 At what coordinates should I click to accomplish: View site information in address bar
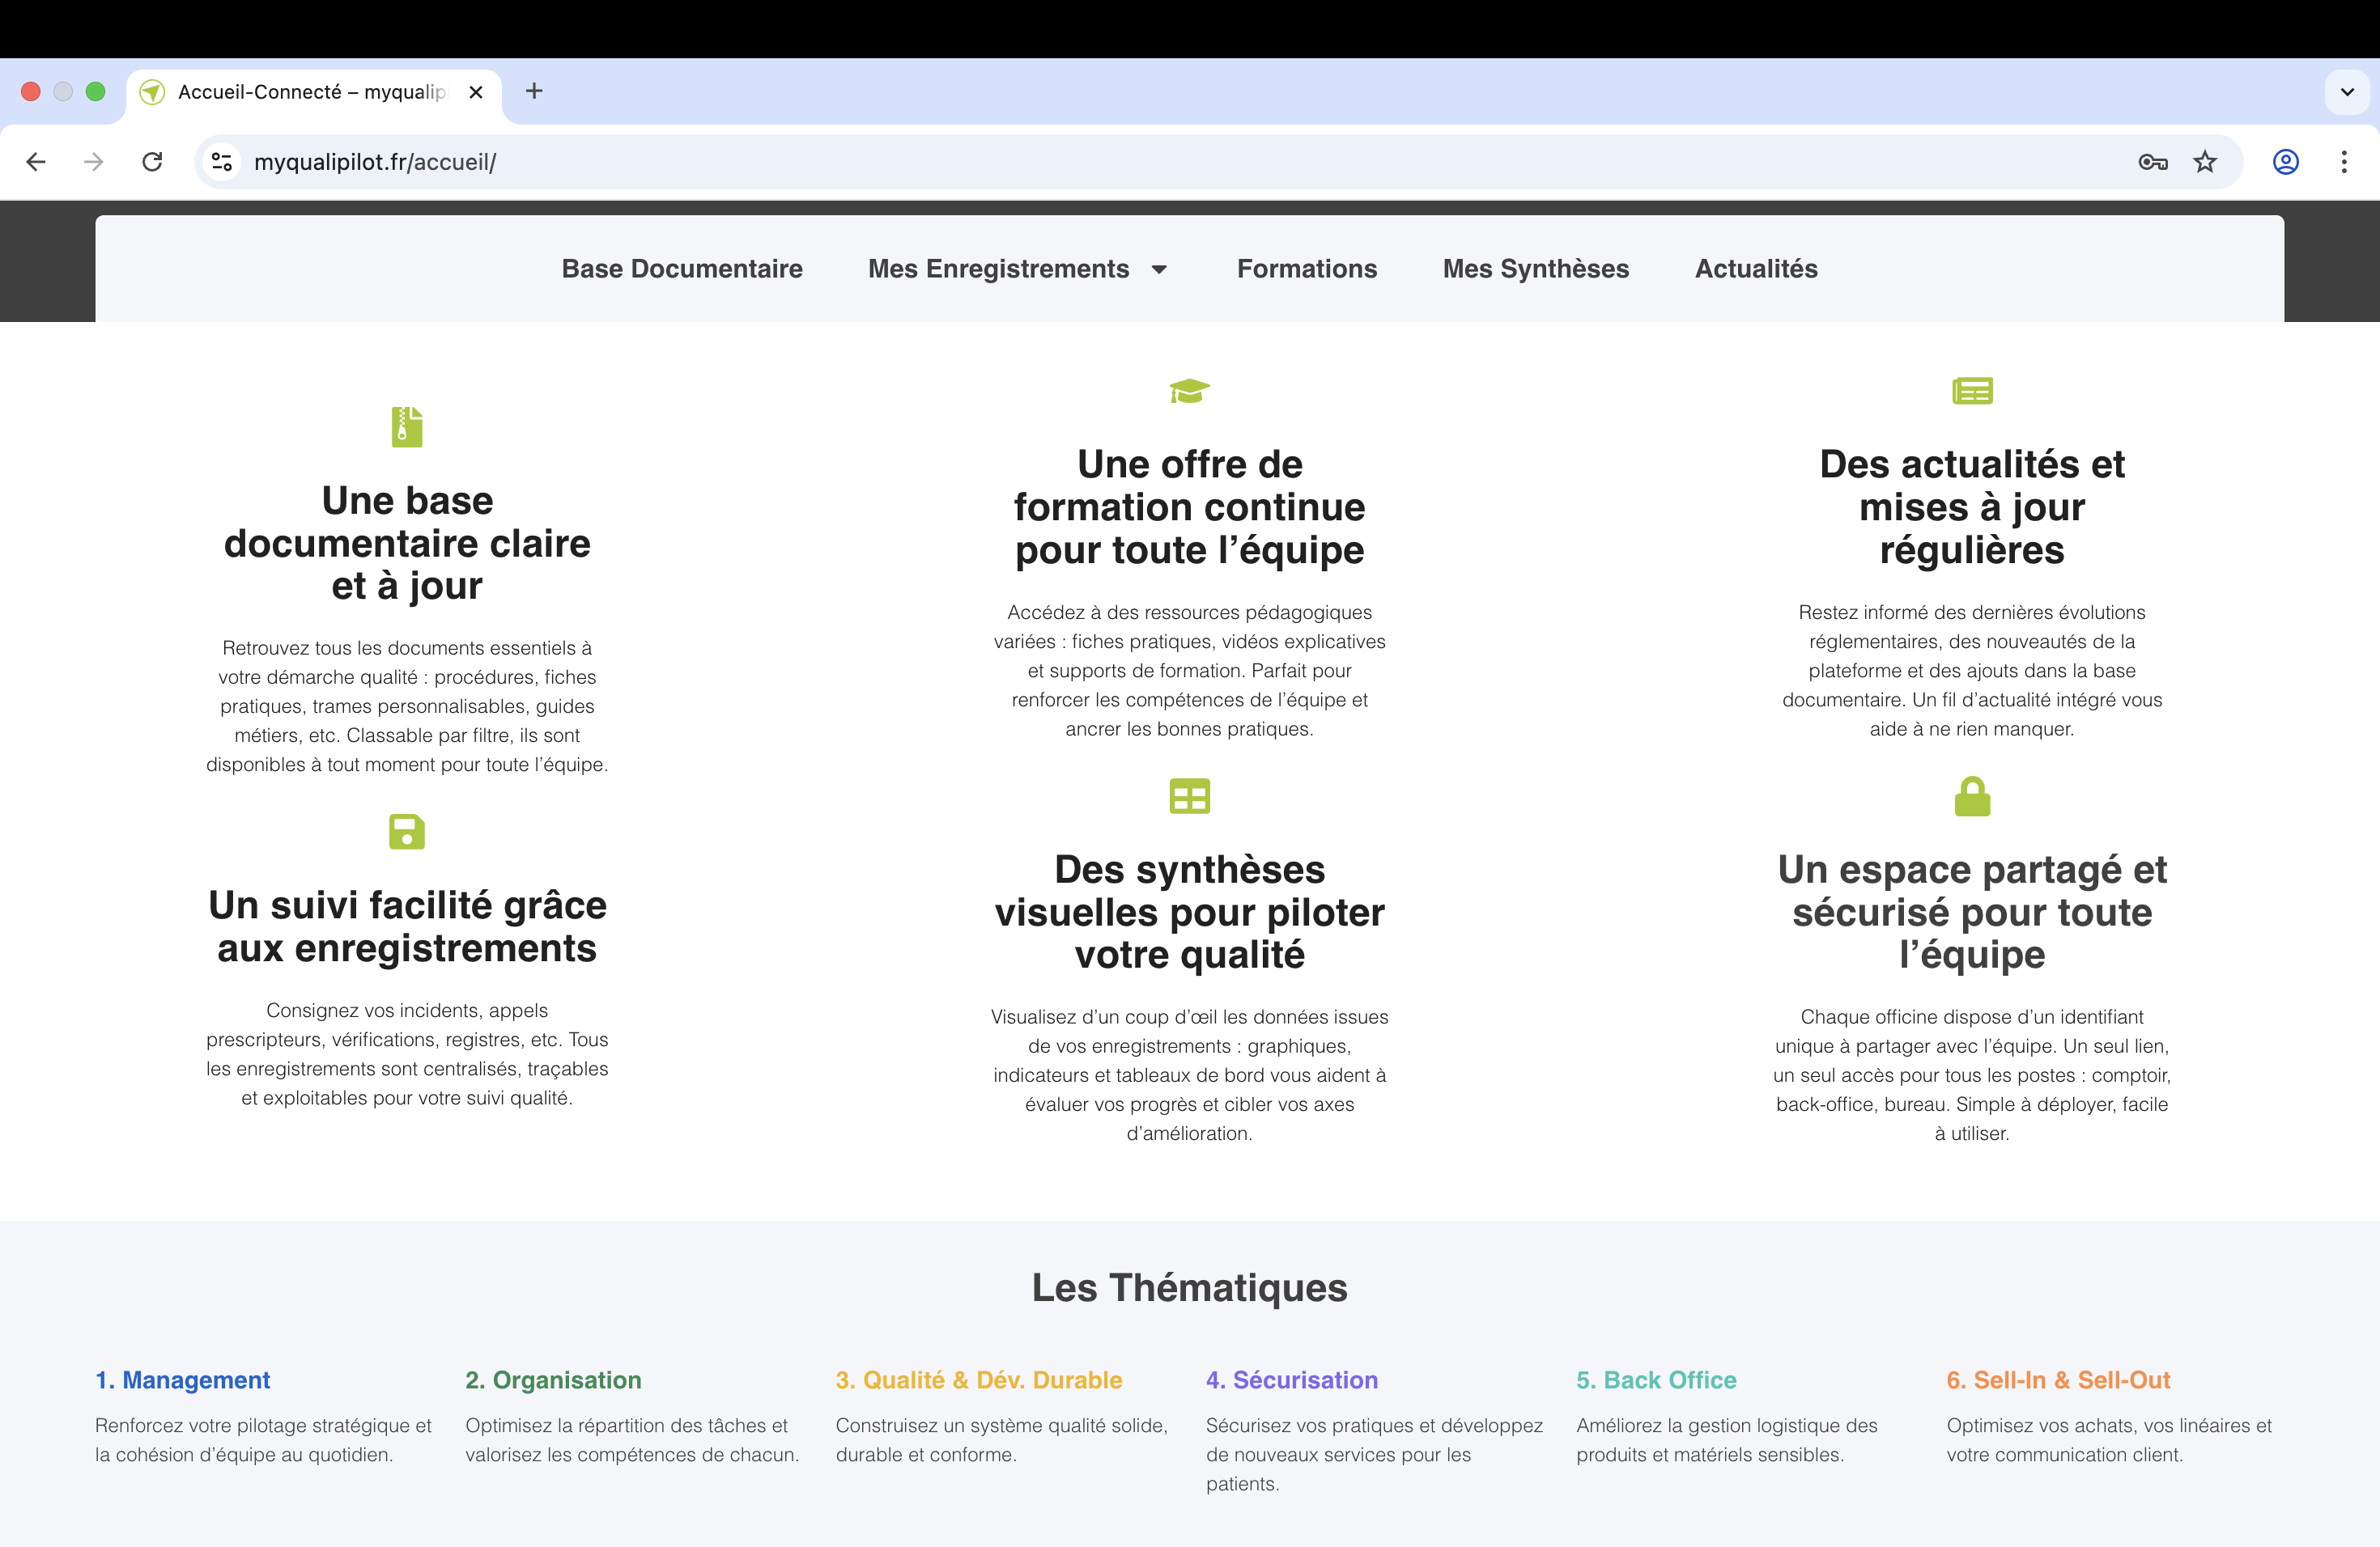[x=222, y=162]
